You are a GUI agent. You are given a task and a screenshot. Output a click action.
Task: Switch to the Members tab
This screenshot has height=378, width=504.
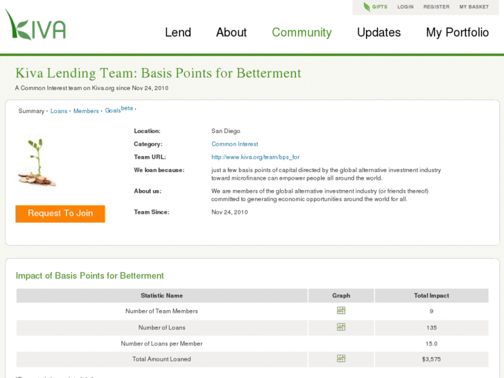click(86, 111)
